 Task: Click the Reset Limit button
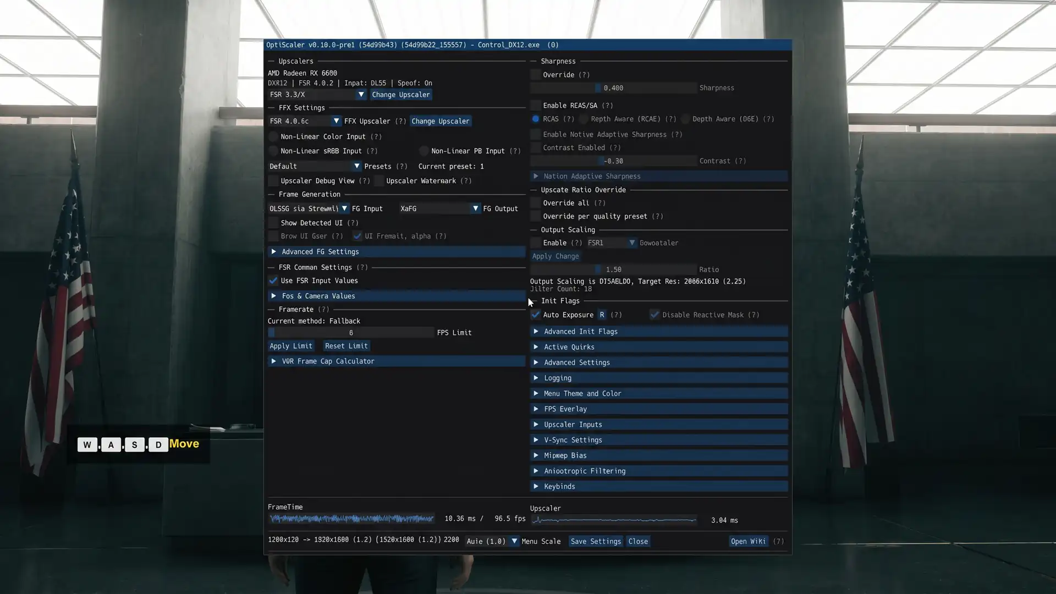[x=346, y=346]
